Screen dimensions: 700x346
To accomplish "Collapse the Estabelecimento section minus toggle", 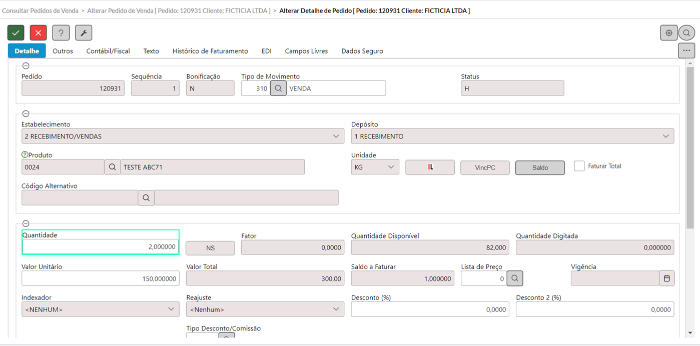I will click(x=26, y=114).
